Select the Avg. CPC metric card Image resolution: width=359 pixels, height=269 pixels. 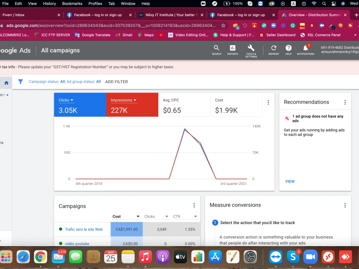coord(184,105)
